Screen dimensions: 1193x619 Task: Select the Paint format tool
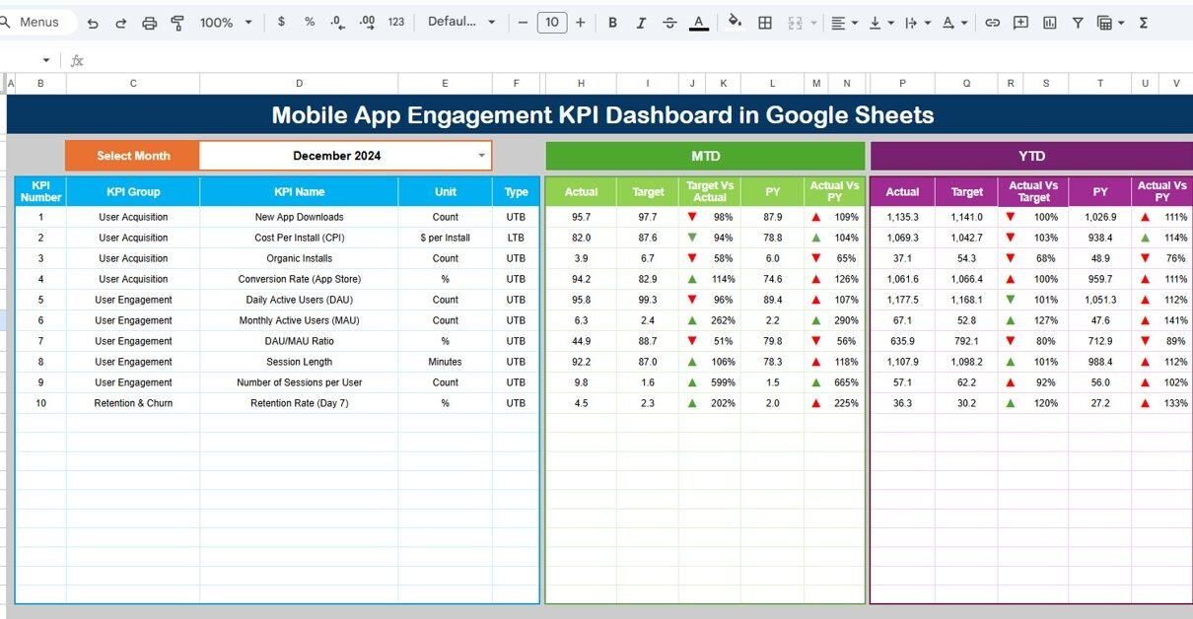(177, 23)
